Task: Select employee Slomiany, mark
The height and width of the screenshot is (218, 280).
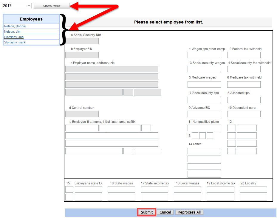Action: (x=15, y=42)
